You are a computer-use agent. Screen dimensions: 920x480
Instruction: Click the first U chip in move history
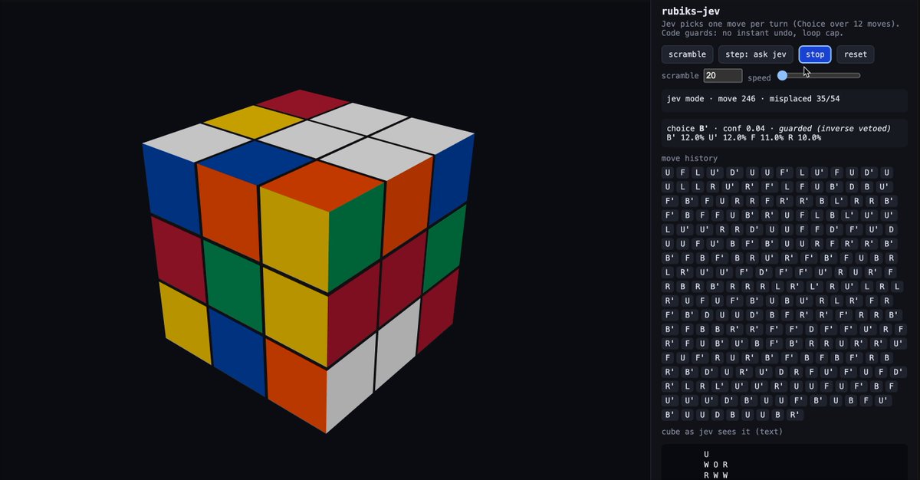coord(668,173)
